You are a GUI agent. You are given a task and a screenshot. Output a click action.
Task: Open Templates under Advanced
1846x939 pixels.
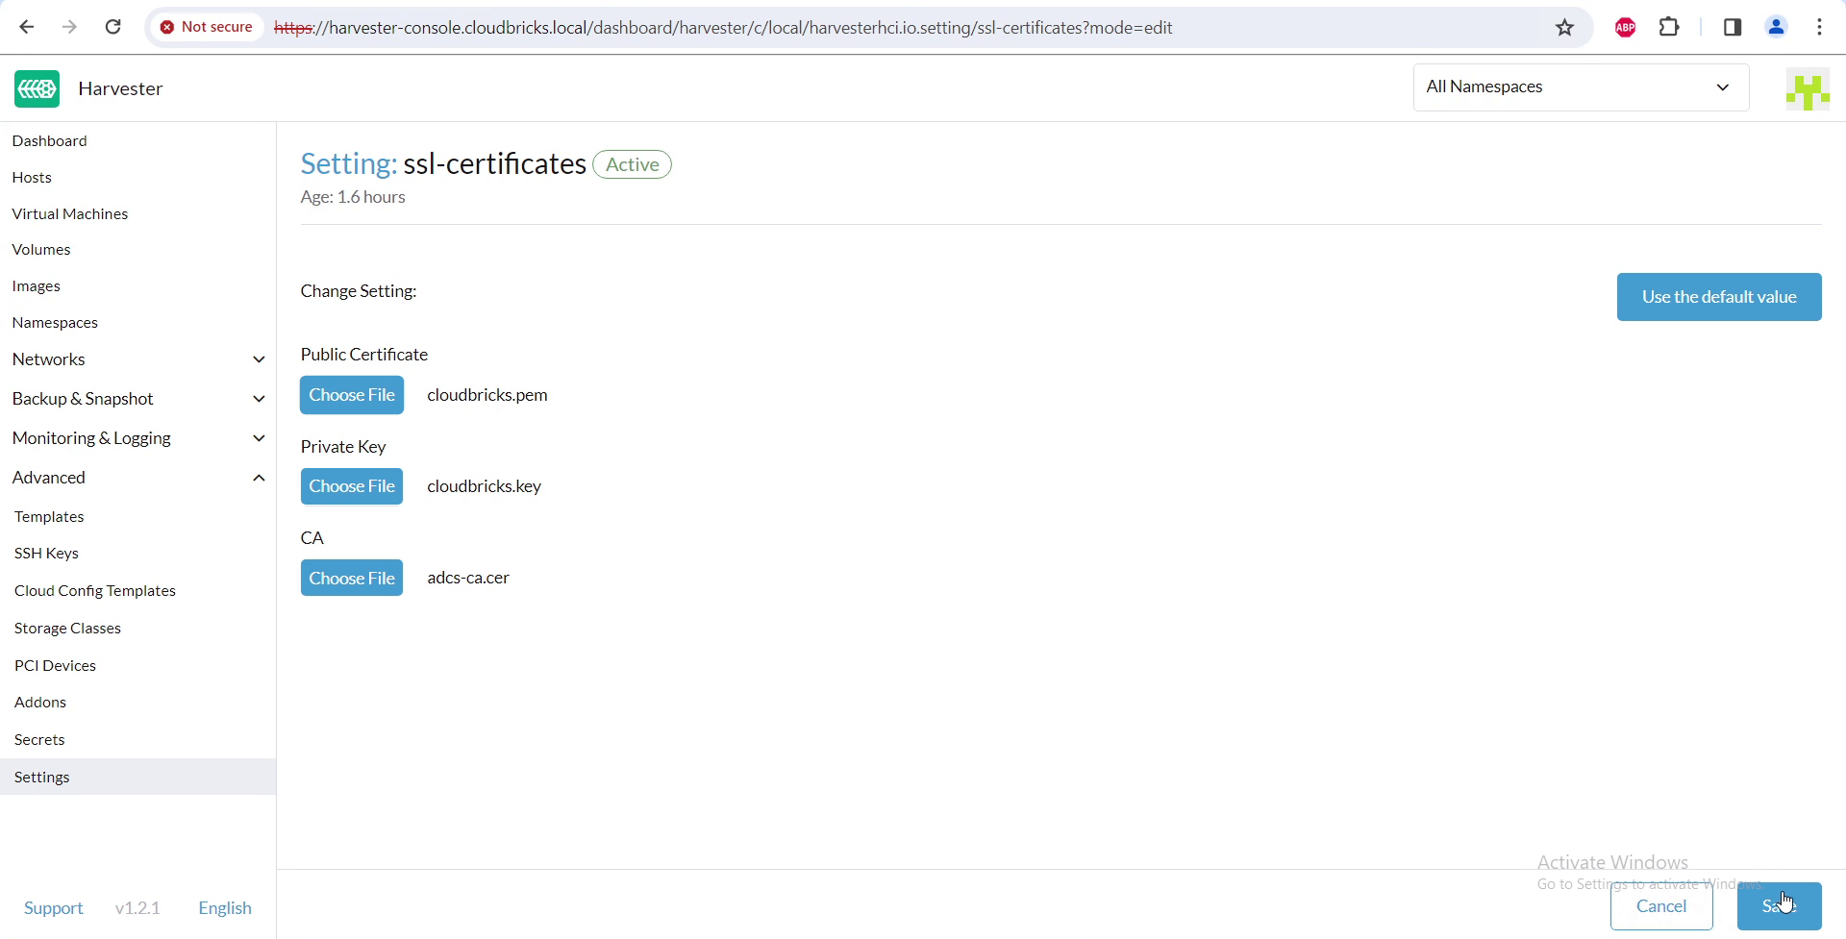(49, 517)
